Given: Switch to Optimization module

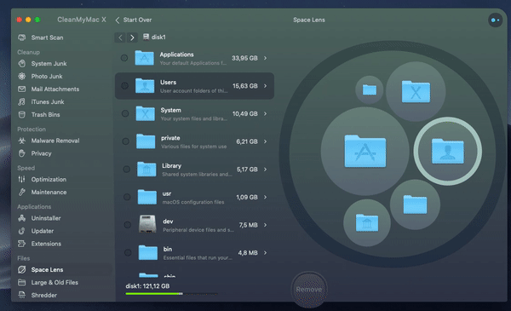Looking at the screenshot, I should click(49, 179).
